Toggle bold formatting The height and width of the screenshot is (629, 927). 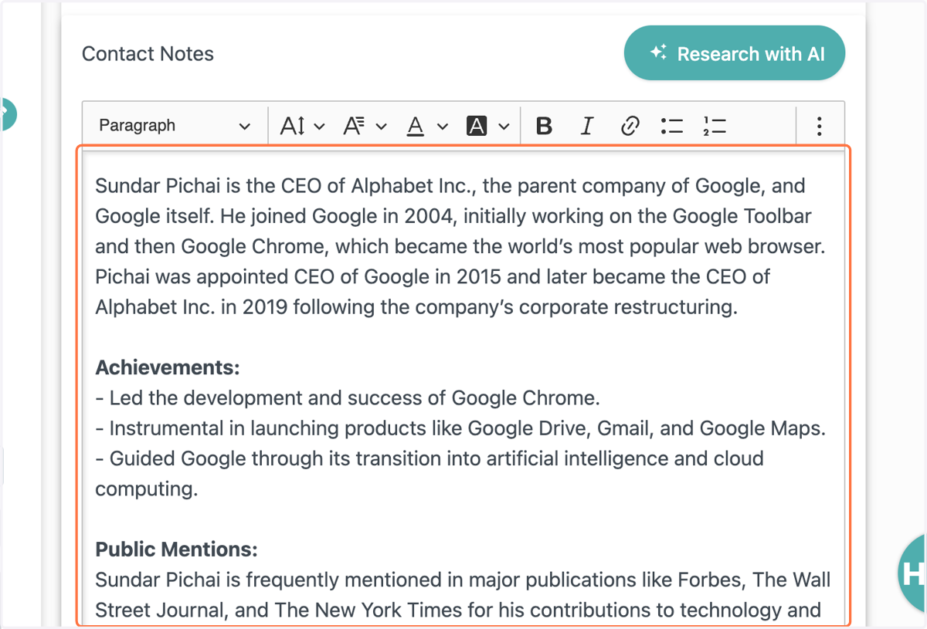point(544,125)
